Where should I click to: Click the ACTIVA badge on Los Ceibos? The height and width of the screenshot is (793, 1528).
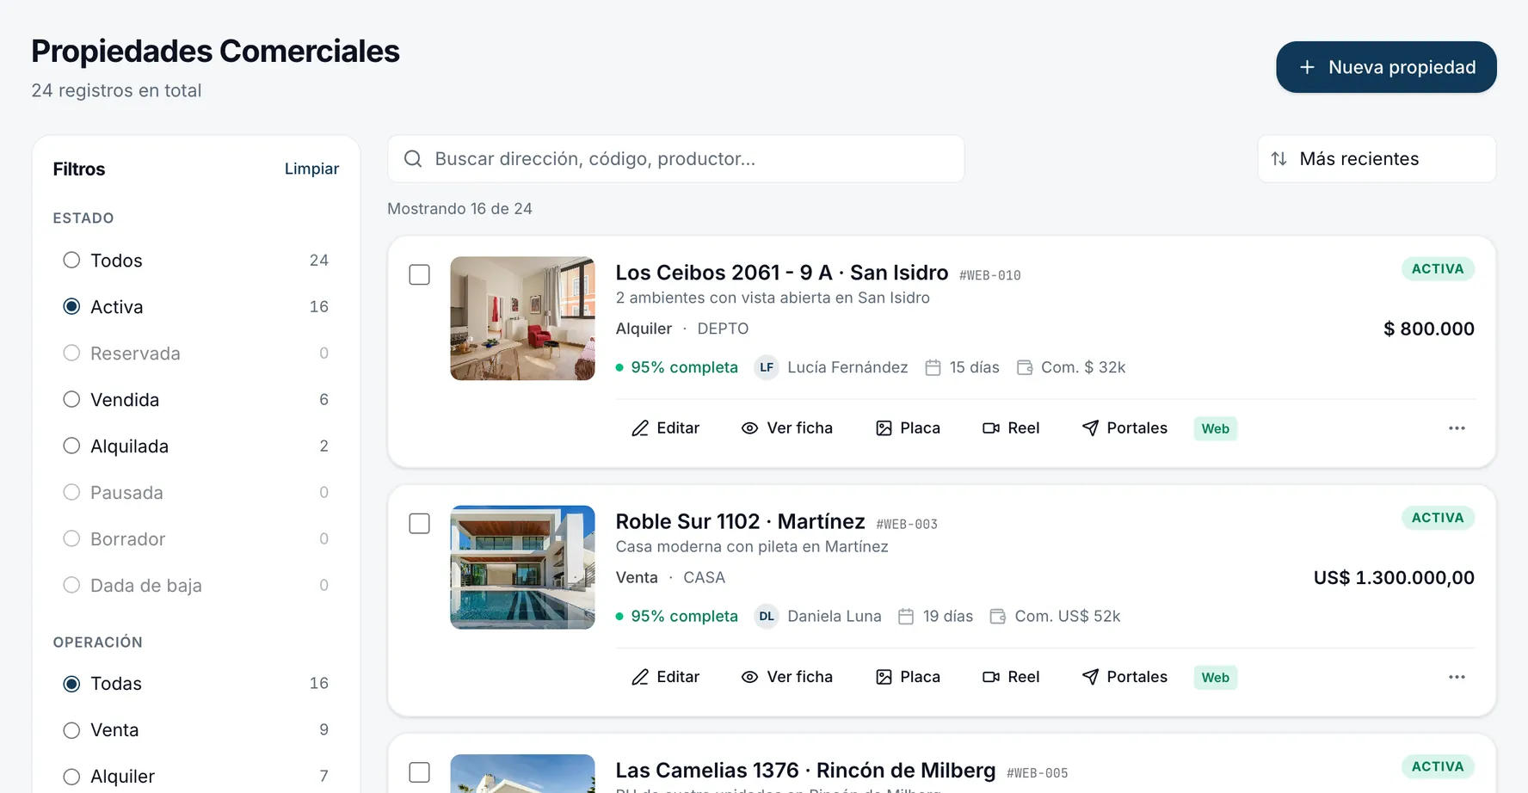click(x=1438, y=269)
